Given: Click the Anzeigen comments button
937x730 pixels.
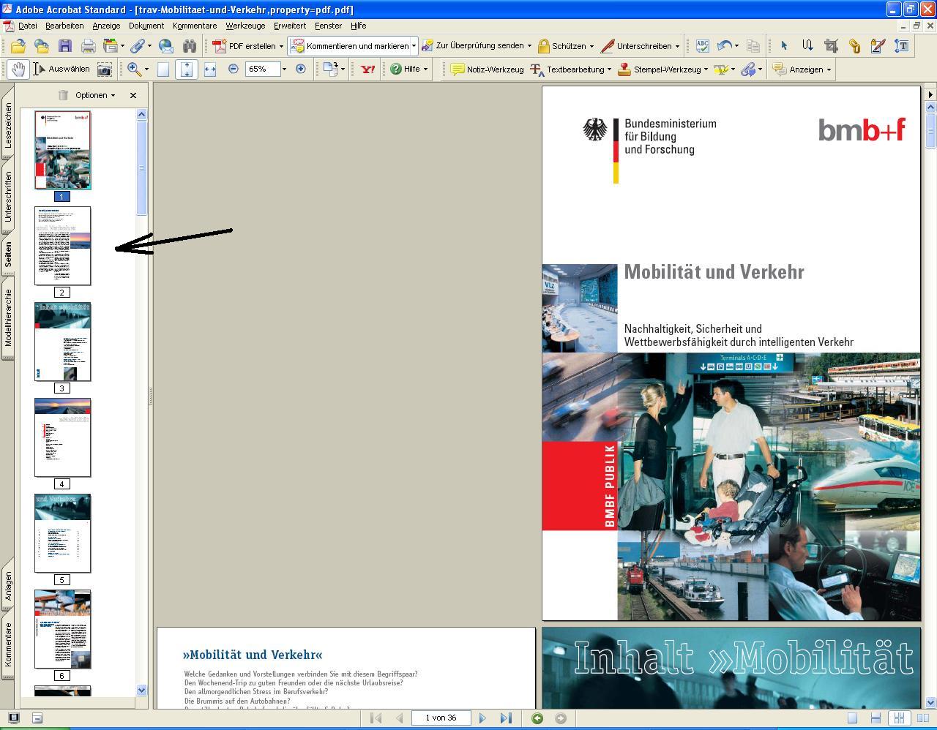Looking at the screenshot, I should coord(802,69).
